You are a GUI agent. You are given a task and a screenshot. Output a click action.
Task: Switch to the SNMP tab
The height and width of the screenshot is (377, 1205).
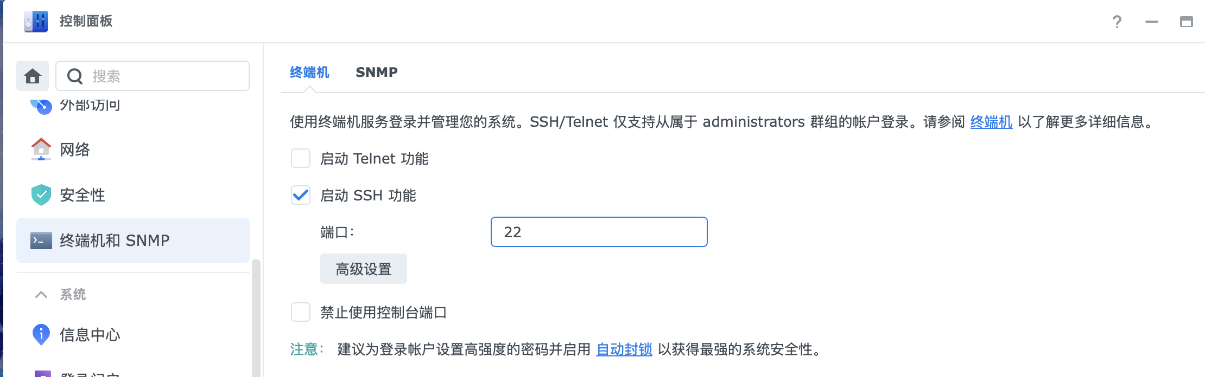[377, 72]
